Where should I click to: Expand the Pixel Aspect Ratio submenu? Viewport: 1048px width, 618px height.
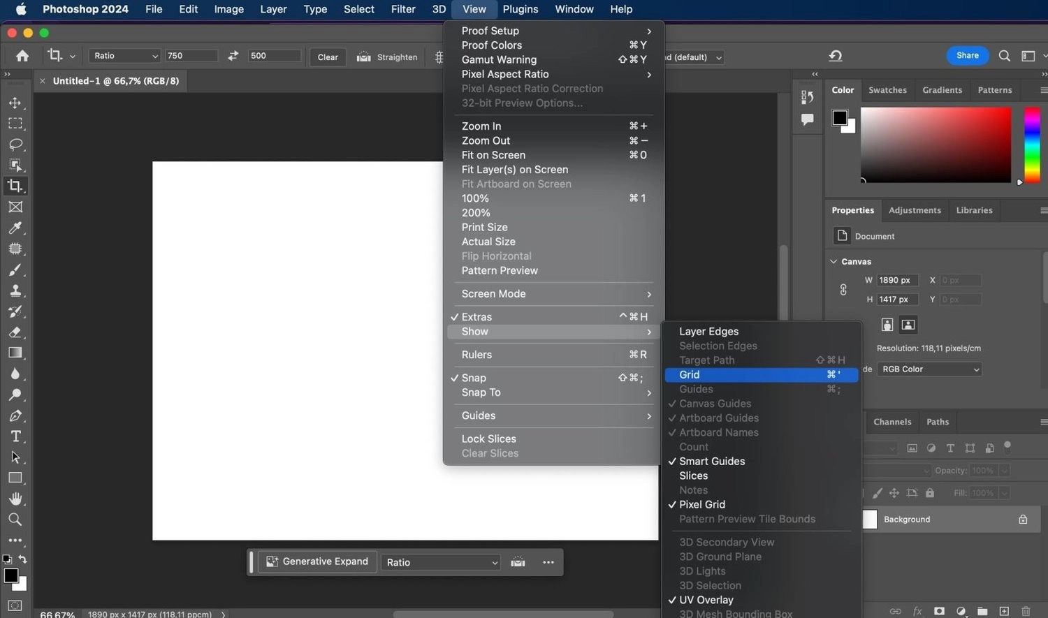click(x=553, y=74)
